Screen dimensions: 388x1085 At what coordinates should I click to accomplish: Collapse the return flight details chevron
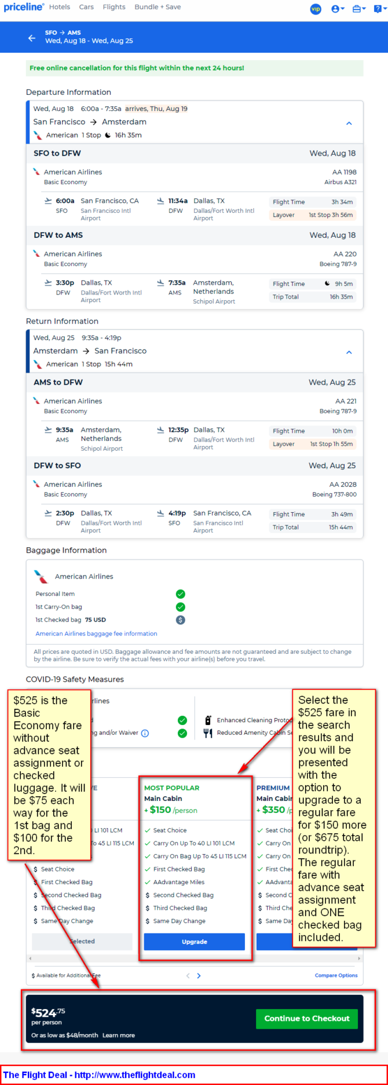(x=349, y=352)
